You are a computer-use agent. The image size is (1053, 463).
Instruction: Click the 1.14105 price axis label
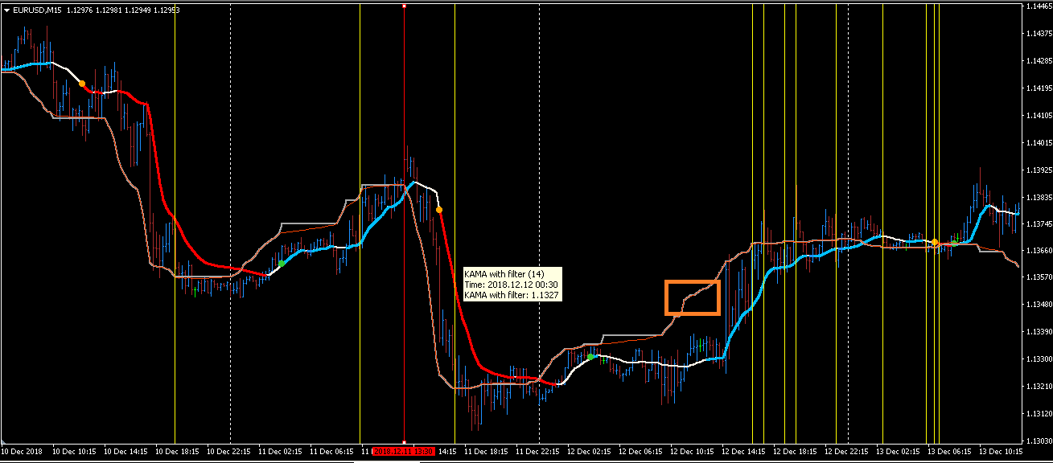pyautogui.click(x=1039, y=115)
